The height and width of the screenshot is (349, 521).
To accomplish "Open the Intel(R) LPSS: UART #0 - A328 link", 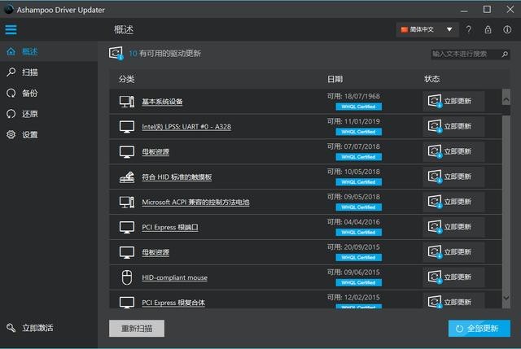I will click(186, 127).
